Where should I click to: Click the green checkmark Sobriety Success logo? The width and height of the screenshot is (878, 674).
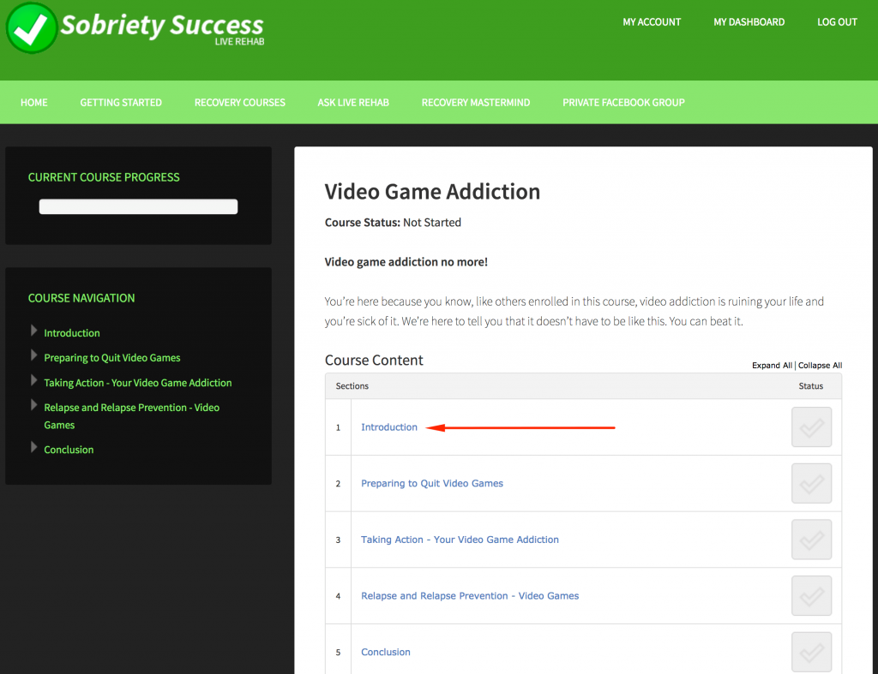(x=31, y=28)
